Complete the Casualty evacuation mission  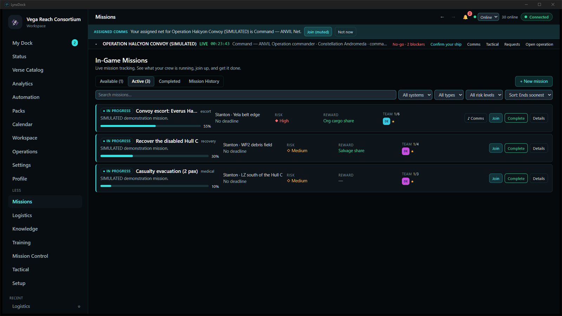tap(516, 179)
